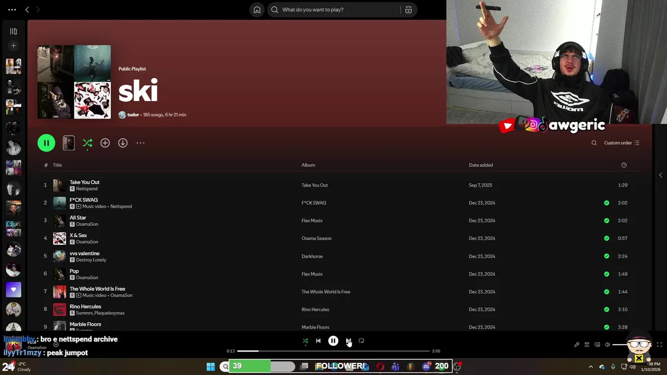Enter full screen player mode
Screen dimensions: 667x375
tap(659, 345)
